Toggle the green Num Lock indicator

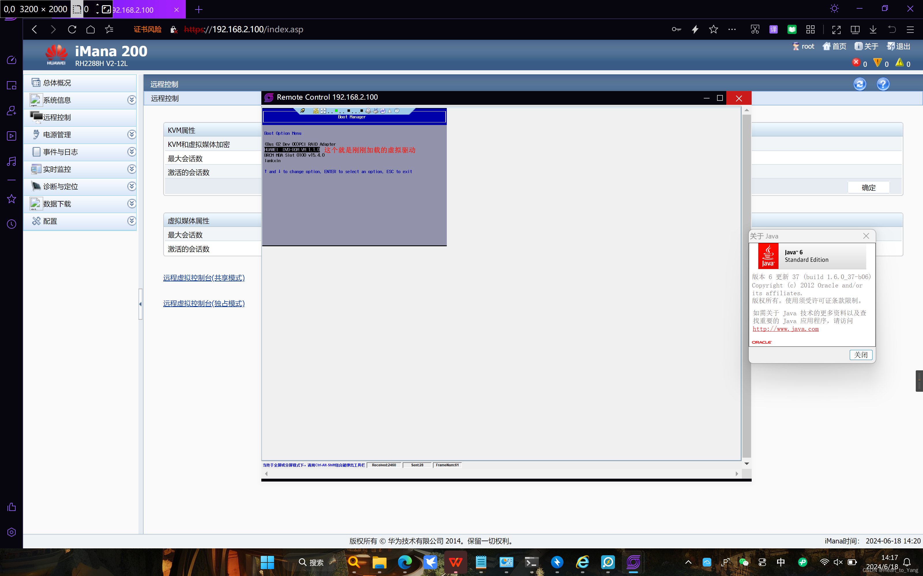tap(336, 111)
